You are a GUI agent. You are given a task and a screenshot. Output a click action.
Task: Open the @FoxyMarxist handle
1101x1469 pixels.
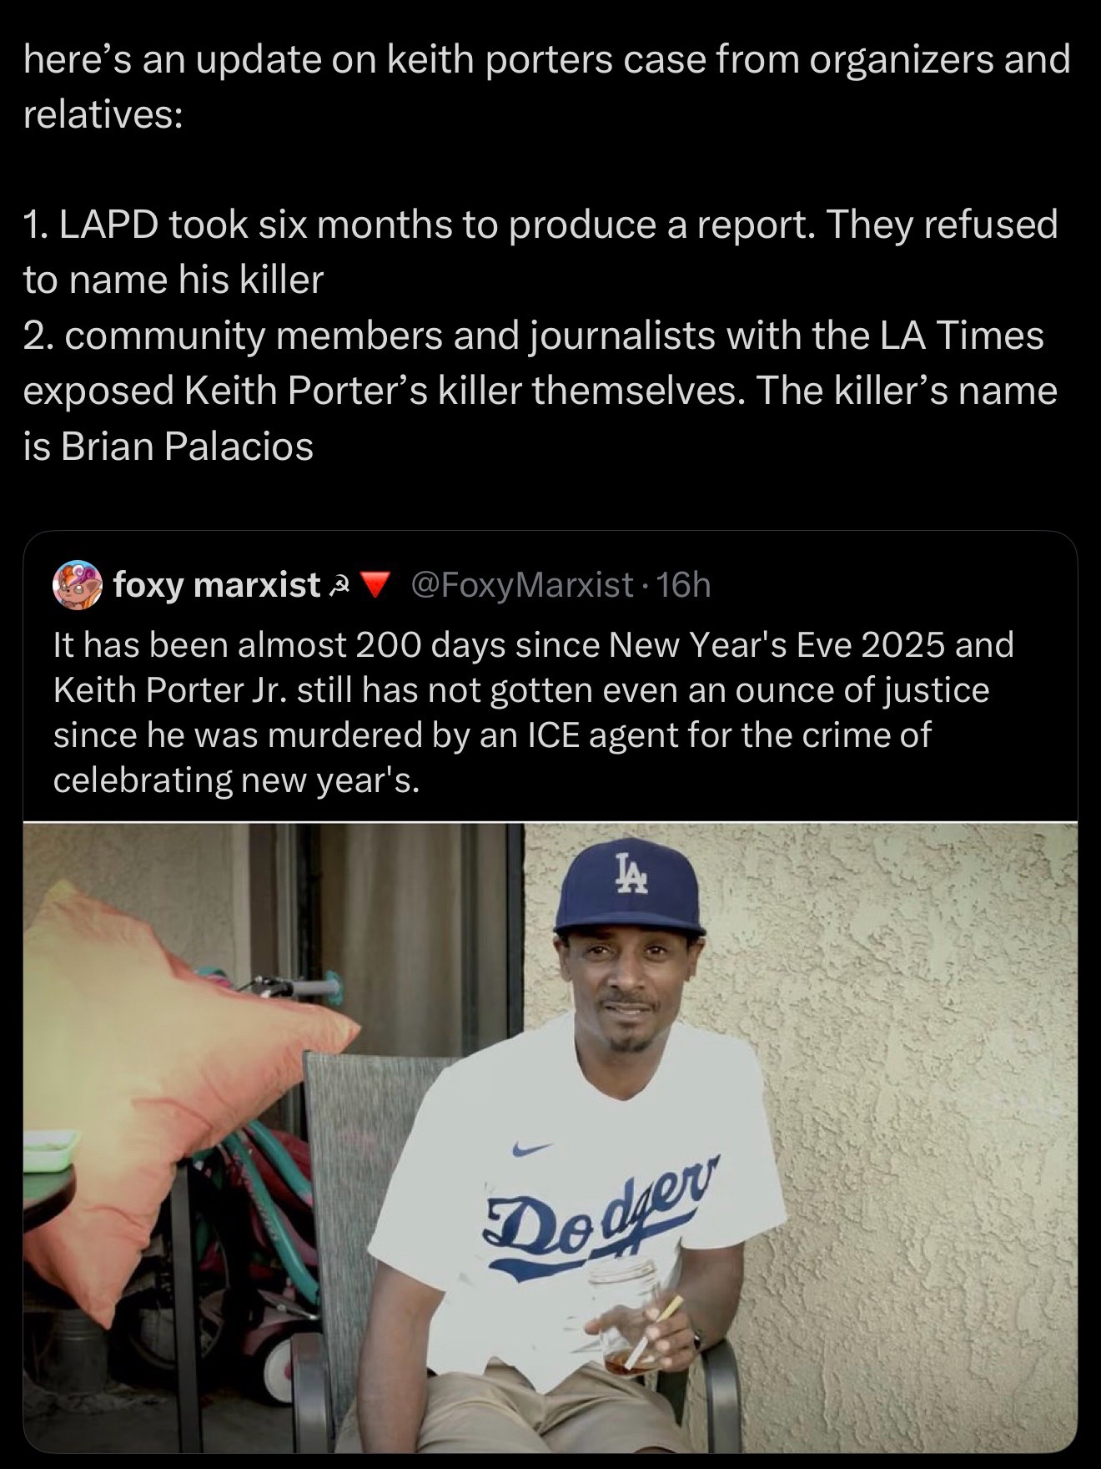tap(522, 586)
